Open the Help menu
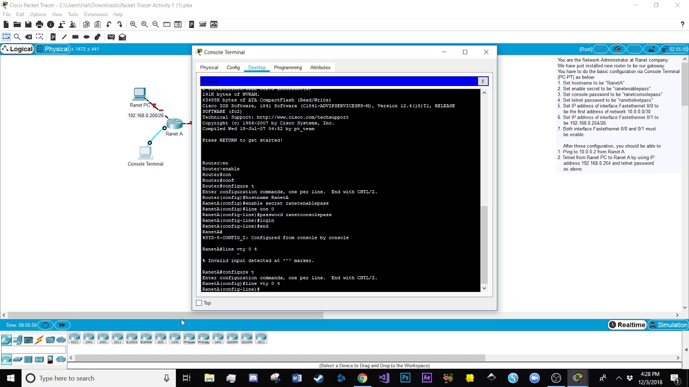 [118, 15]
